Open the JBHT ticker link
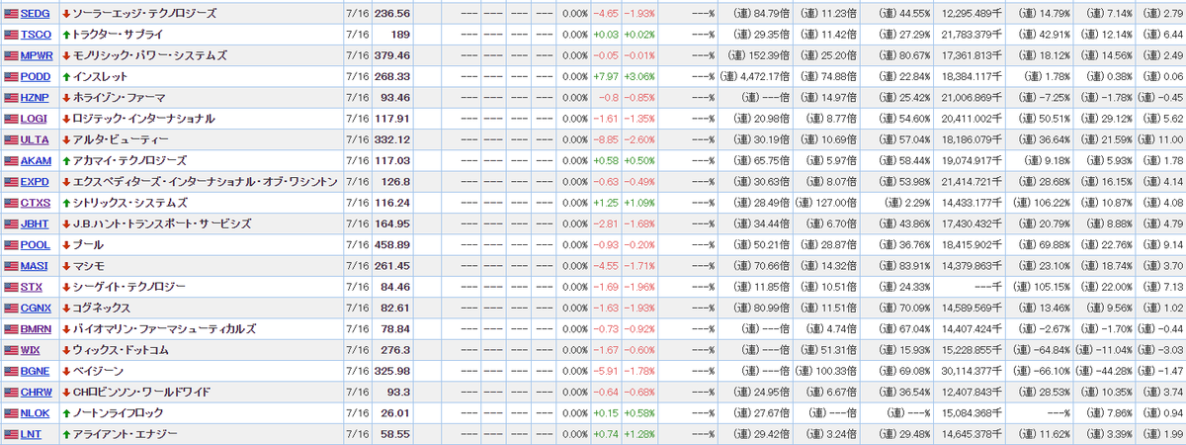 point(35,223)
